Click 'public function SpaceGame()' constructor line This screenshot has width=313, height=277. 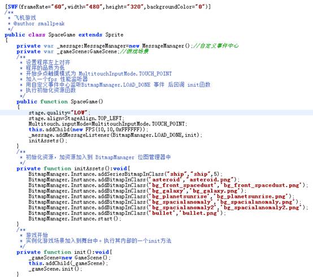(60, 102)
